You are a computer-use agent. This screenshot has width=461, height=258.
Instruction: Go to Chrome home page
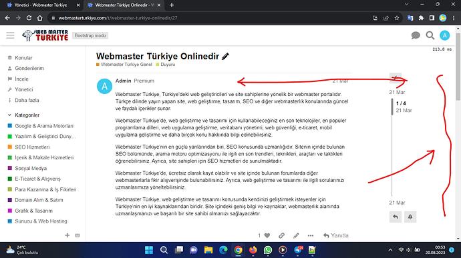click(39, 18)
